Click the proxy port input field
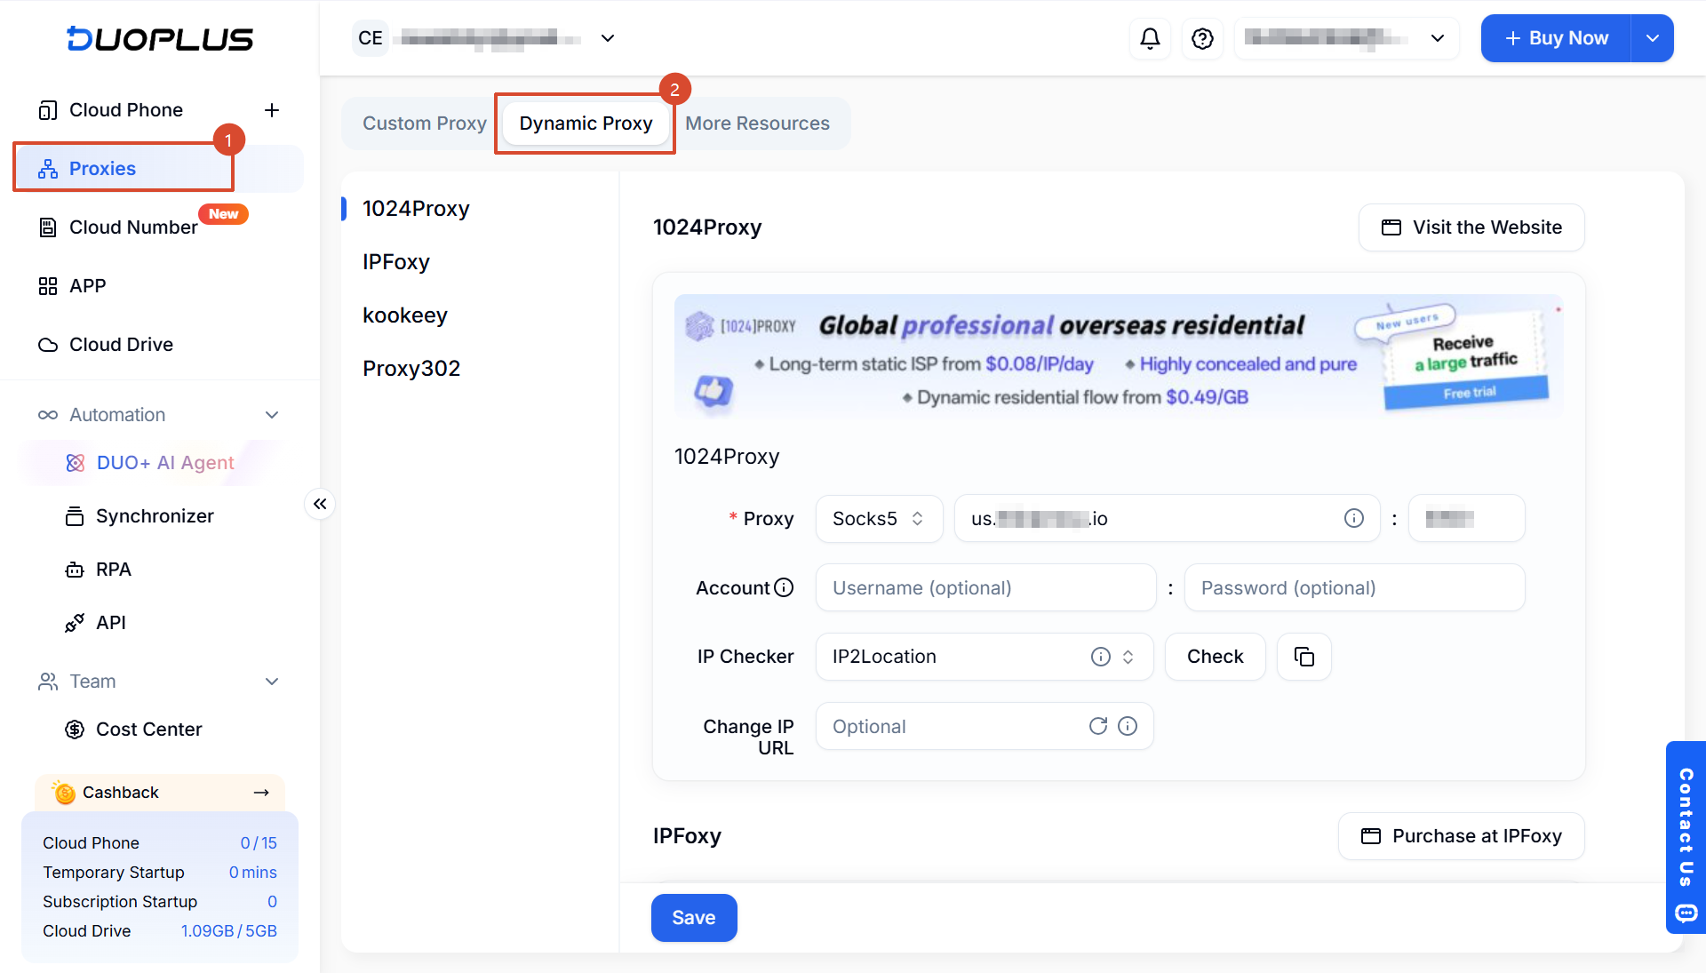The height and width of the screenshot is (973, 1706). 1466,518
